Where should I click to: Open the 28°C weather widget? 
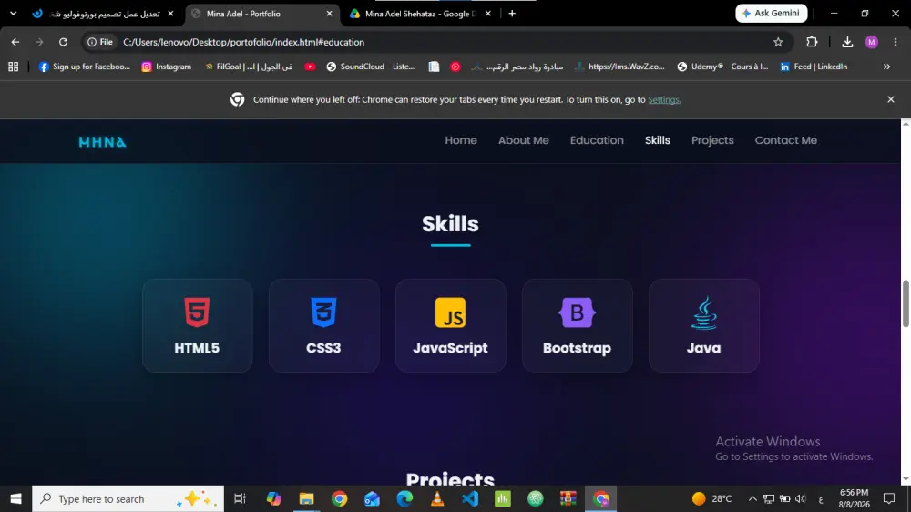click(711, 498)
